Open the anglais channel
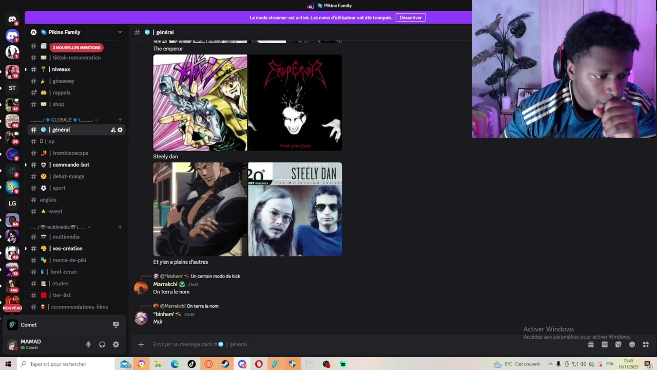 click(76, 200)
